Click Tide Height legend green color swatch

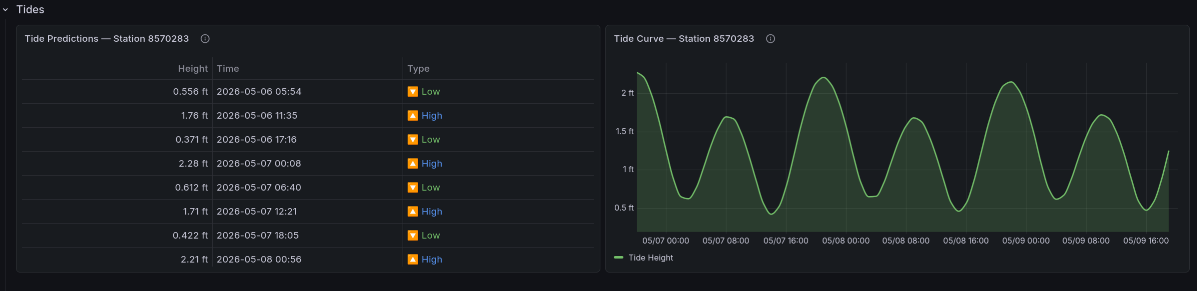[619, 258]
